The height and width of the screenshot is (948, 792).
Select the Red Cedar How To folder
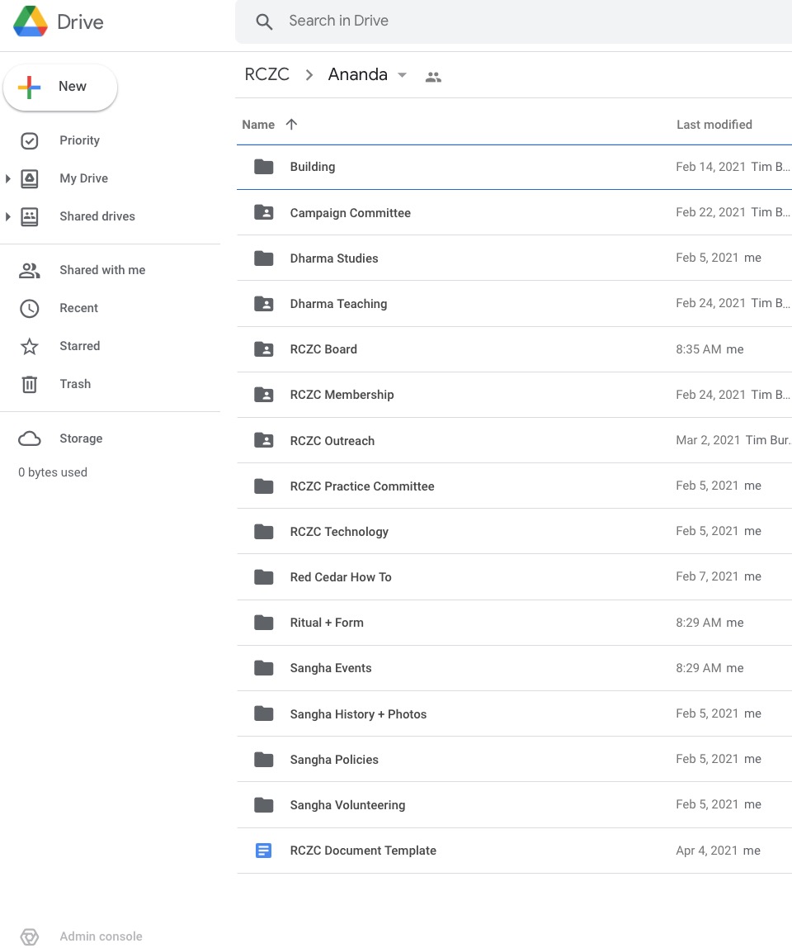(x=514, y=577)
